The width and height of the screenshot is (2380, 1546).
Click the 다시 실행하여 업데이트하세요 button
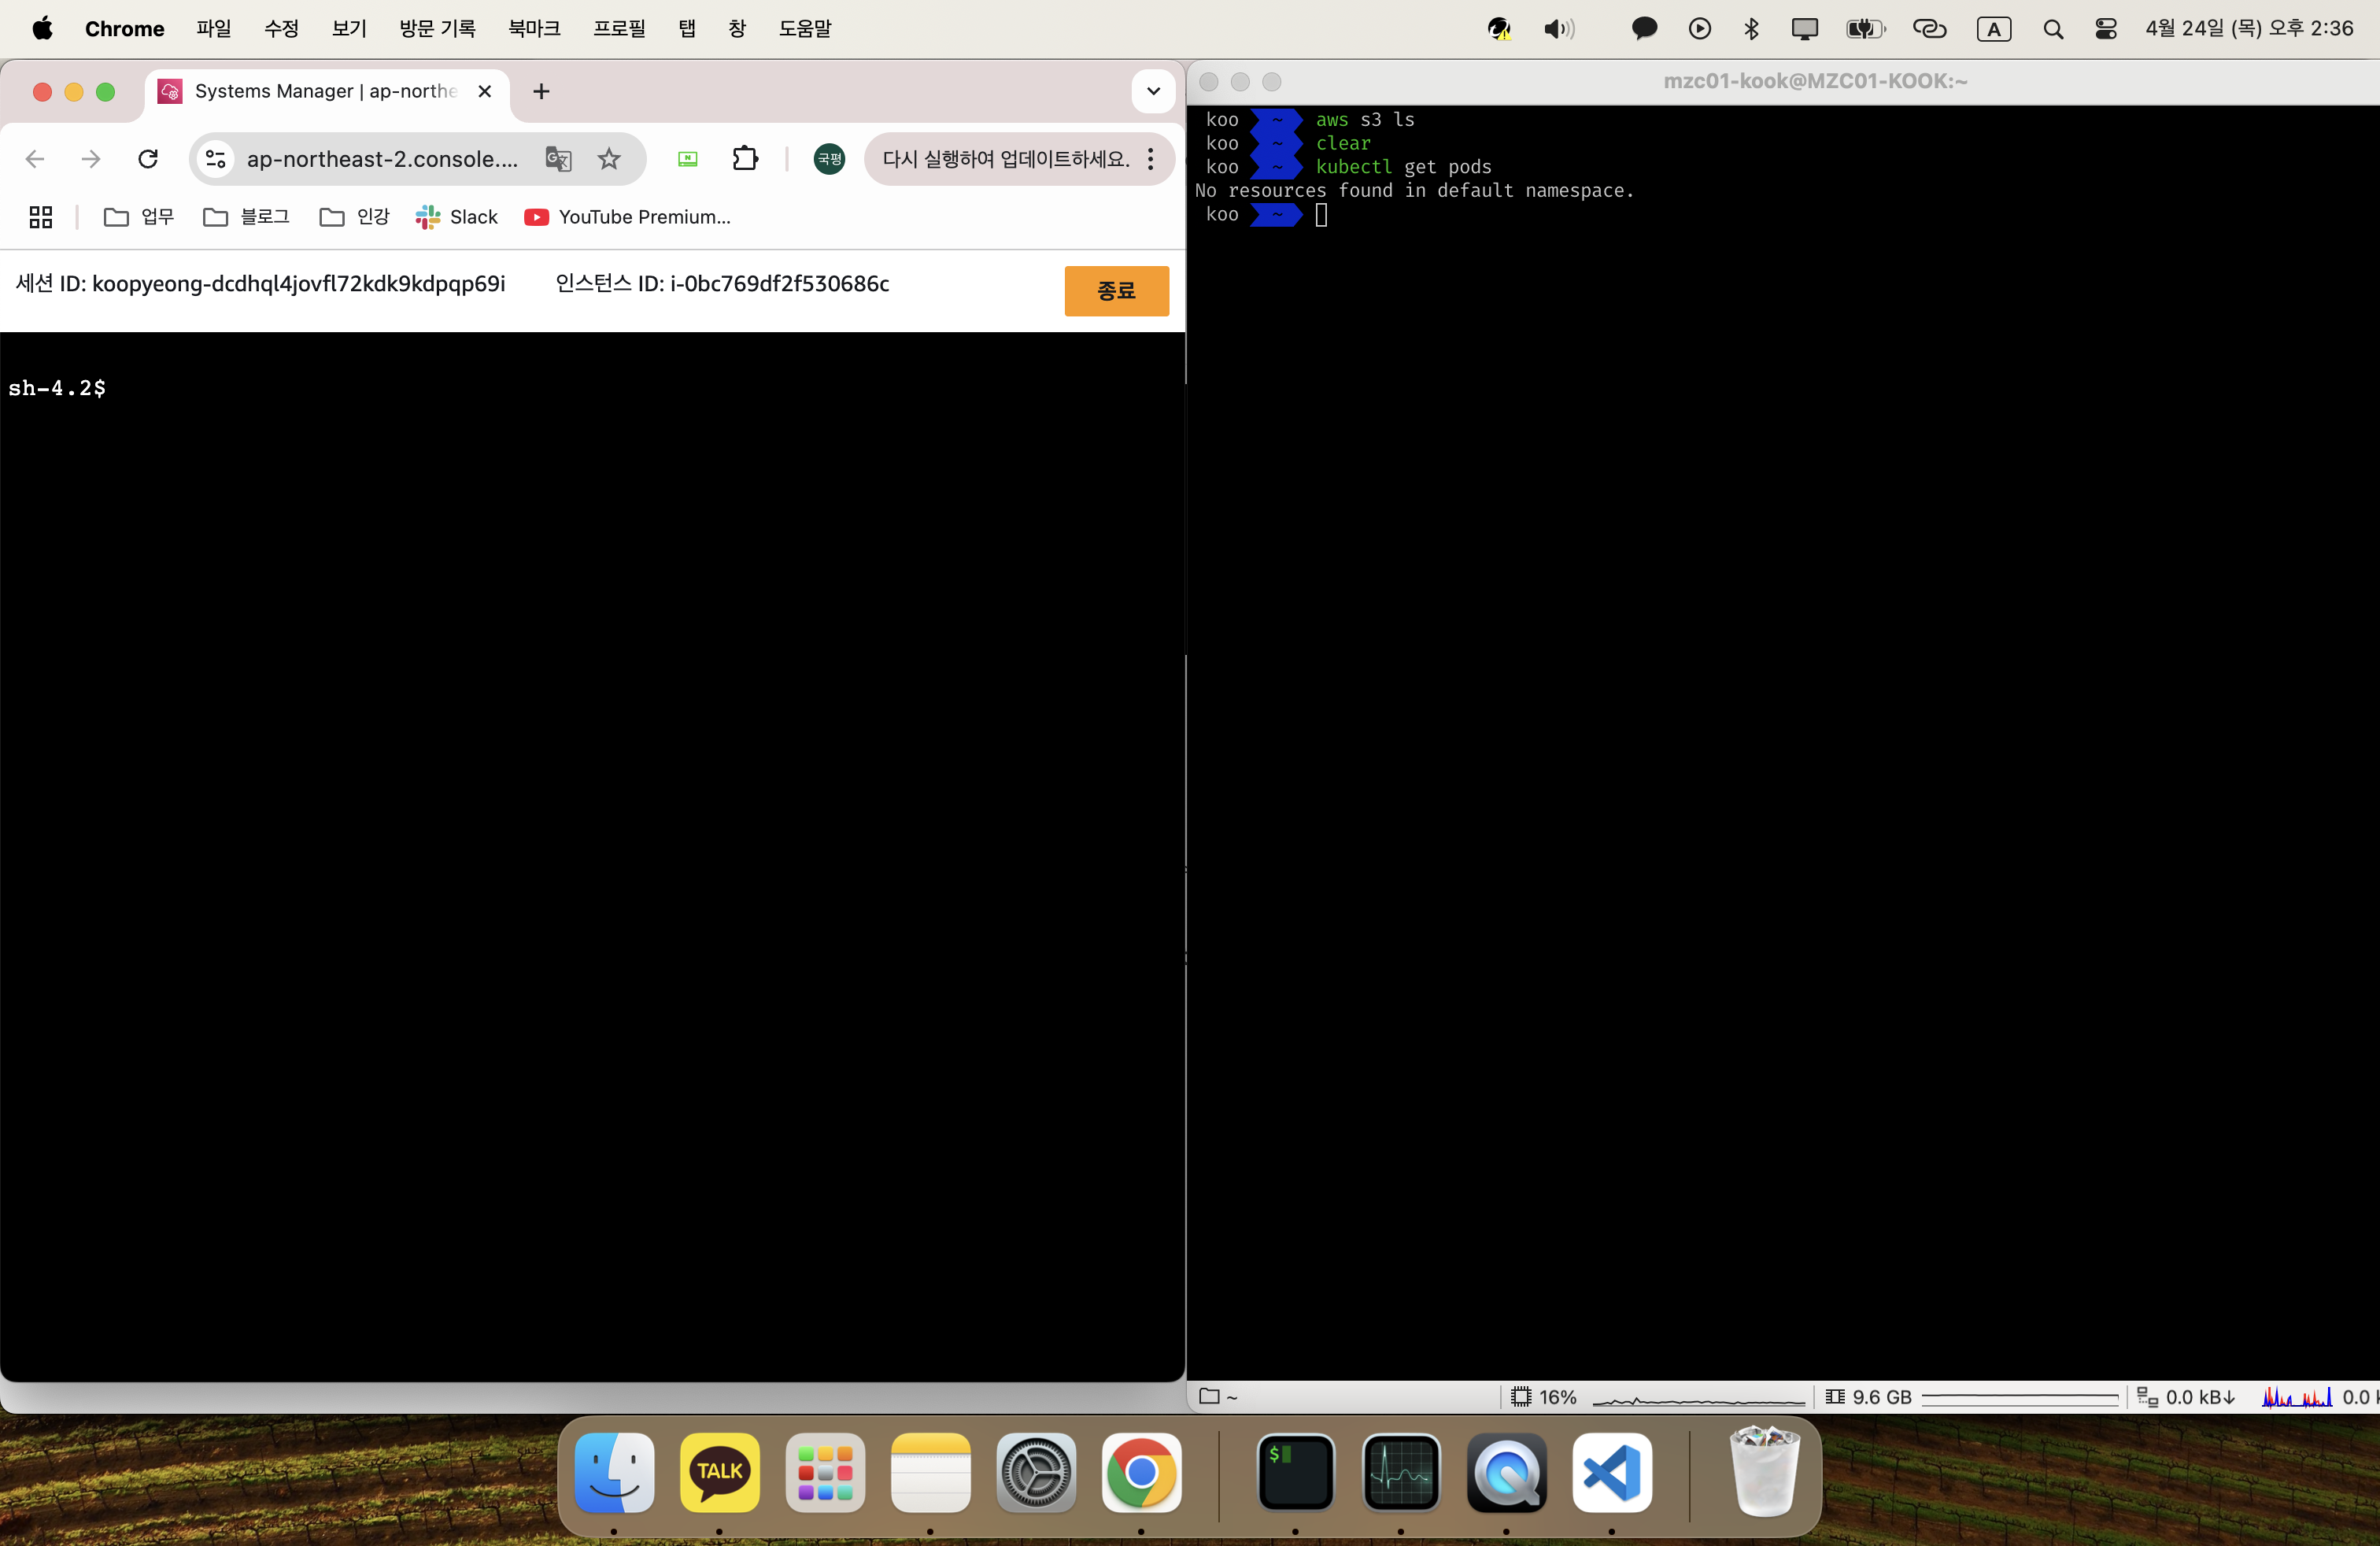(x=1005, y=159)
